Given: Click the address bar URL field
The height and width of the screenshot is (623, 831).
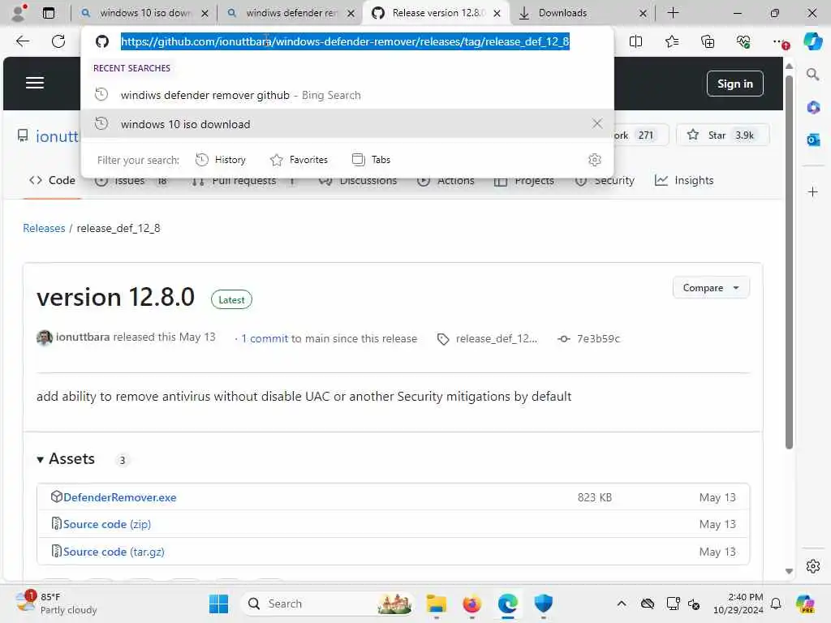Looking at the screenshot, I should click(345, 41).
